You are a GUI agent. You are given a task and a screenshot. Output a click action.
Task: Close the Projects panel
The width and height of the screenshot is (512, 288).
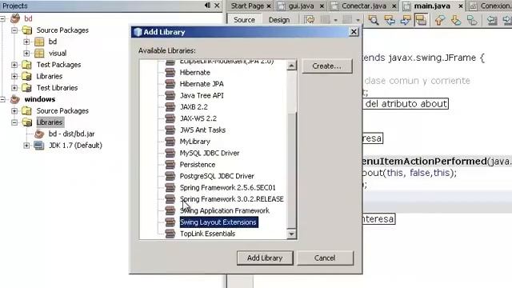pyautogui.click(x=217, y=6)
